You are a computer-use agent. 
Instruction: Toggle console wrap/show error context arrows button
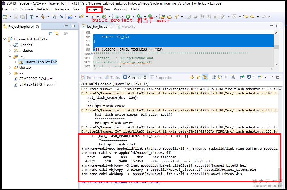205,77
